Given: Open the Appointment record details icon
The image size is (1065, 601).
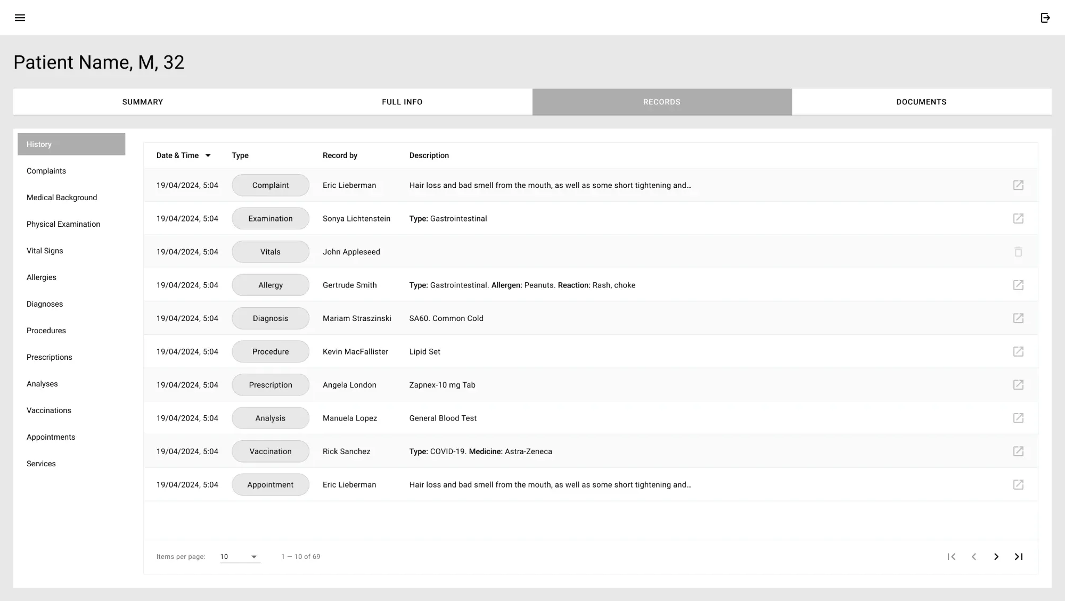Looking at the screenshot, I should point(1018,484).
